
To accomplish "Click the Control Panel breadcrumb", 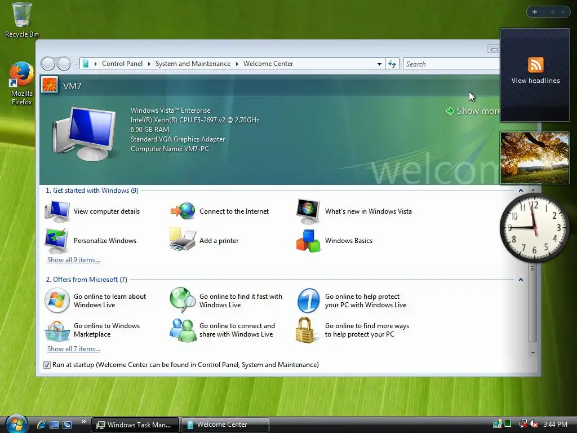I will pyautogui.click(x=122, y=64).
